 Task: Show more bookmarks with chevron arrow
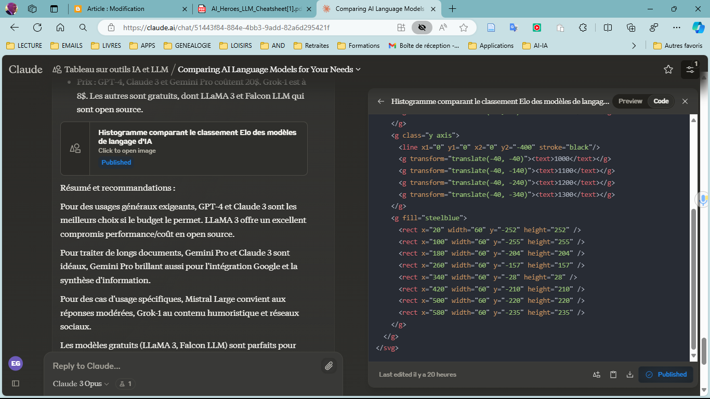pyautogui.click(x=634, y=46)
